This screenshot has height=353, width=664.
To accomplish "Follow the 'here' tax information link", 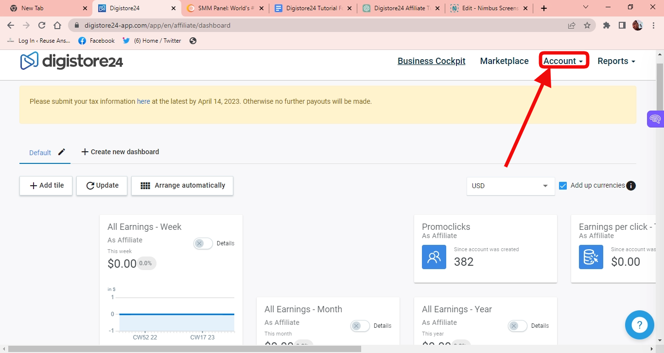I will click(143, 101).
